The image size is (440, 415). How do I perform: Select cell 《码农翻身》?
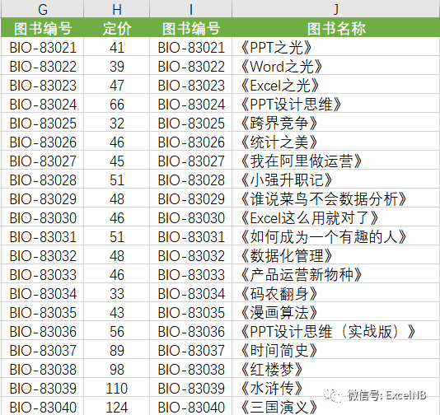336,293
